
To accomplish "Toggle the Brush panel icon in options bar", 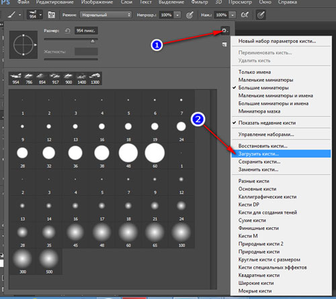I will pos(52,15).
